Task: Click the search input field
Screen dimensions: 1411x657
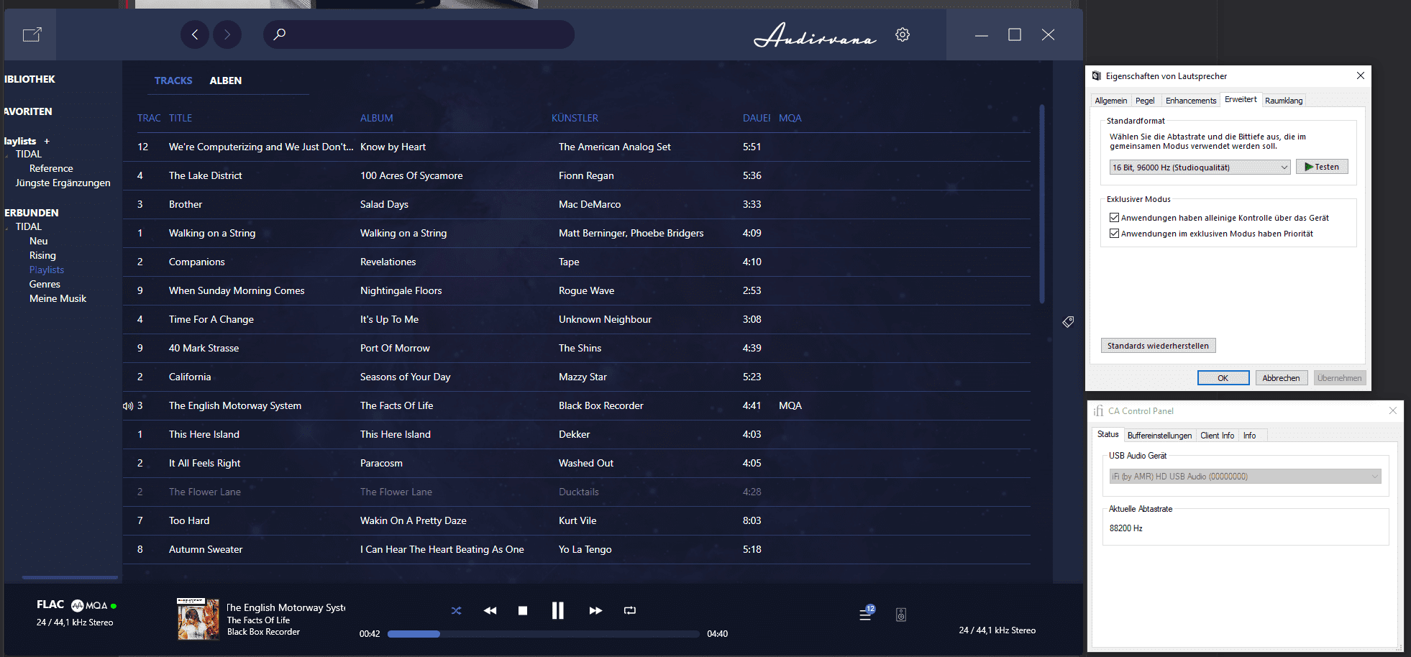Action: [x=419, y=35]
